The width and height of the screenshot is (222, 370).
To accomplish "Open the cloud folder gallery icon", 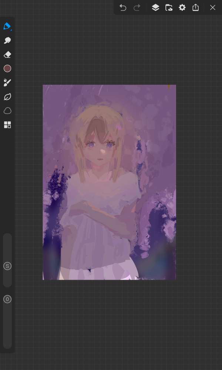I will pyautogui.click(x=169, y=7).
